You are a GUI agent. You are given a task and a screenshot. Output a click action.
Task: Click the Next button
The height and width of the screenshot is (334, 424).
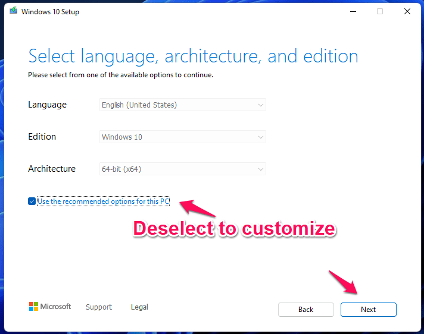(368, 310)
